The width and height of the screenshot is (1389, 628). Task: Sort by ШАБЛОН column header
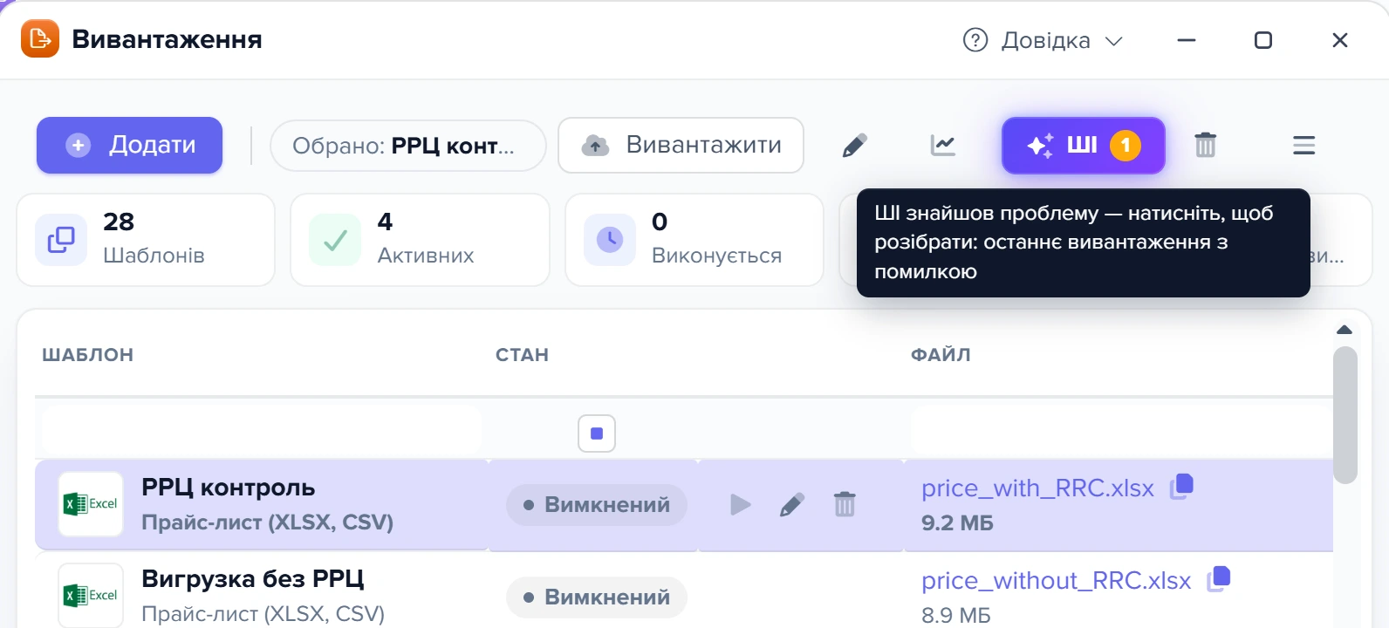[x=88, y=355]
